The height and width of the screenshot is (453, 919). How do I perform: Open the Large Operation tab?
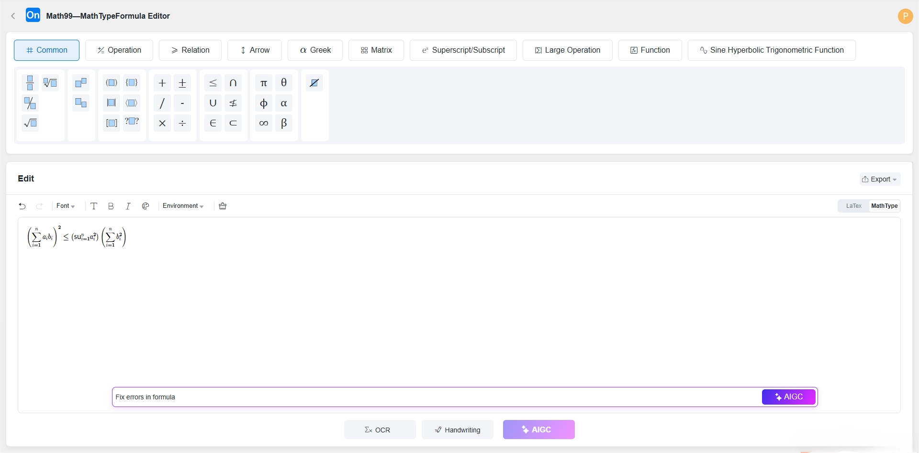(x=568, y=50)
